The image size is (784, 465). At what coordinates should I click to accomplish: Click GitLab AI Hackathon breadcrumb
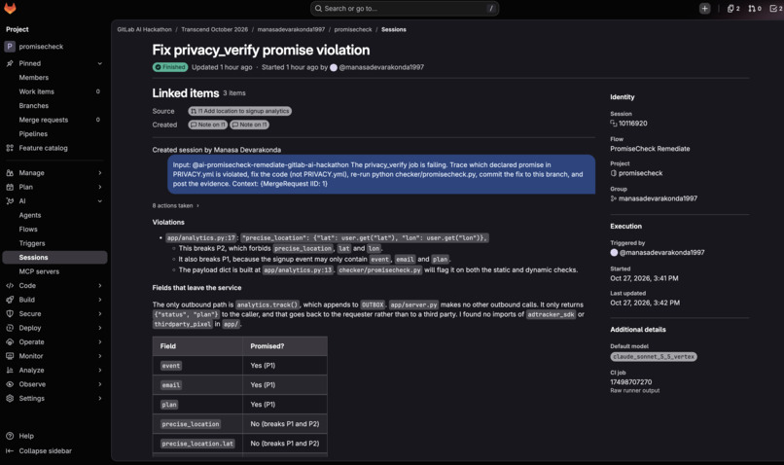[145, 29]
